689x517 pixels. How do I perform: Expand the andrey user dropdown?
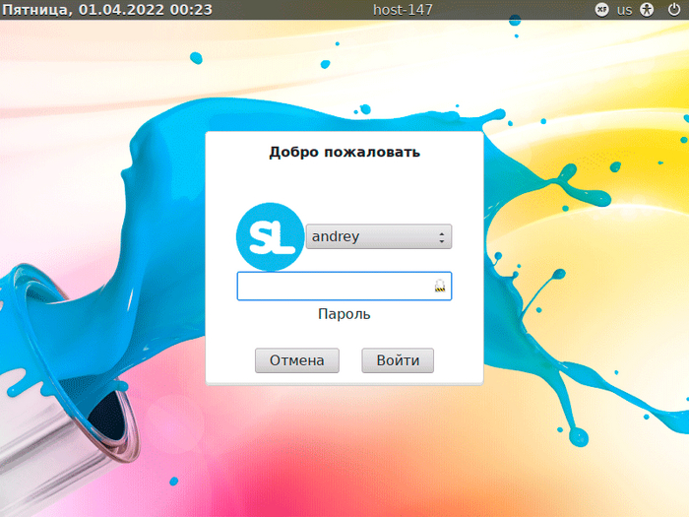tap(379, 236)
